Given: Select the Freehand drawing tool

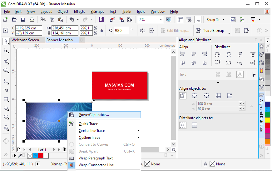Looking at the screenshot, I should 6,81.
